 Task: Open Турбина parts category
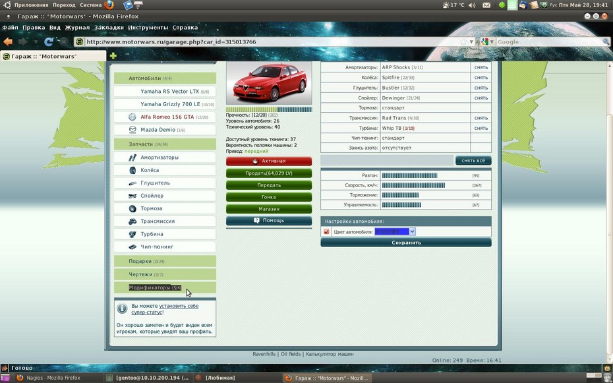[165, 234]
